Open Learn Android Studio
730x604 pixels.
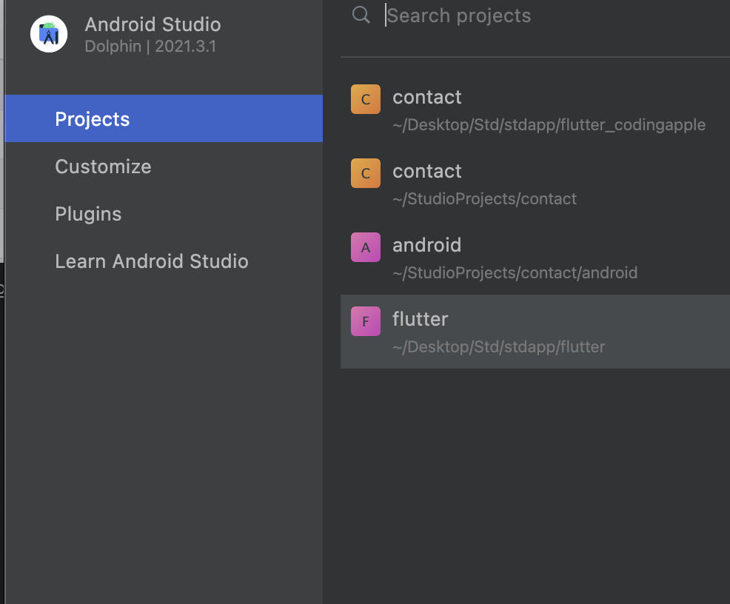tap(164, 261)
